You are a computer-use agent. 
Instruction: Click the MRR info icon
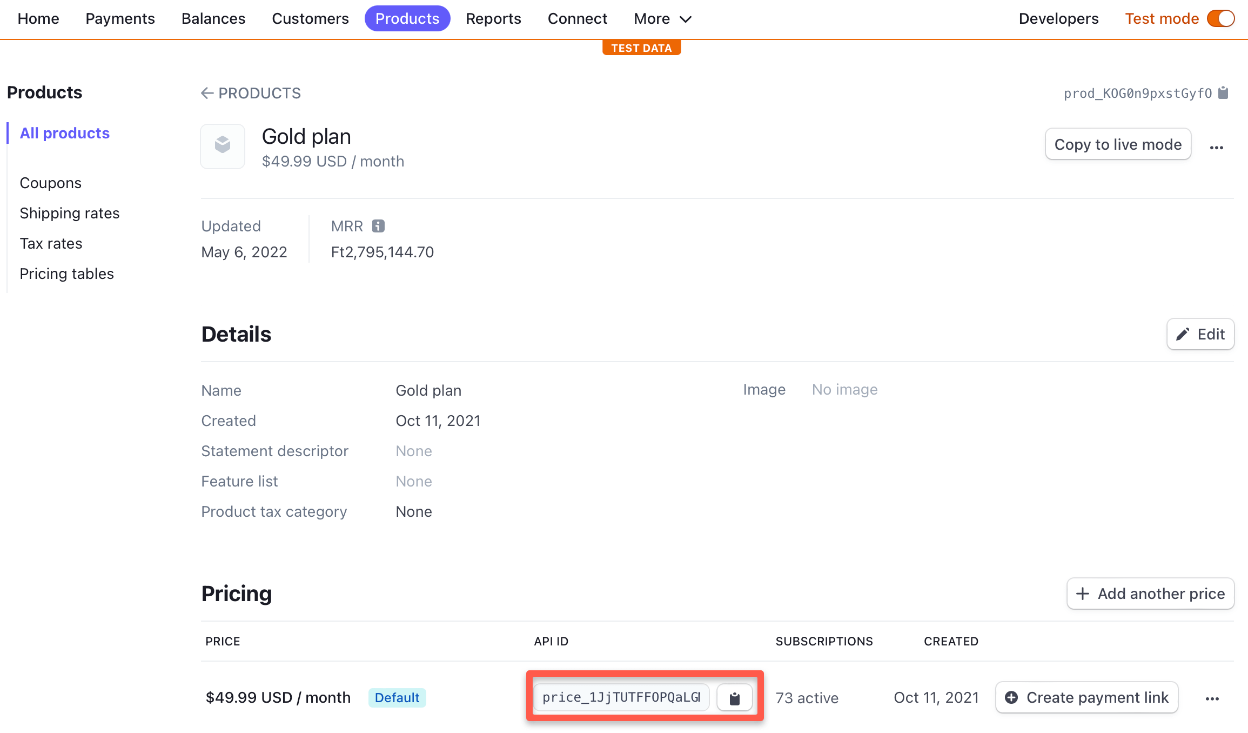pyautogui.click(x=378, y=225)
